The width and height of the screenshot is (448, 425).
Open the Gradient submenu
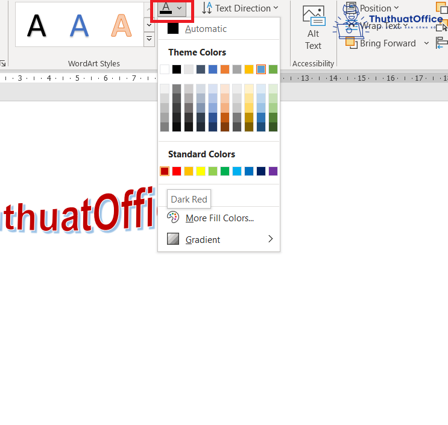click(x=219, y=239)
